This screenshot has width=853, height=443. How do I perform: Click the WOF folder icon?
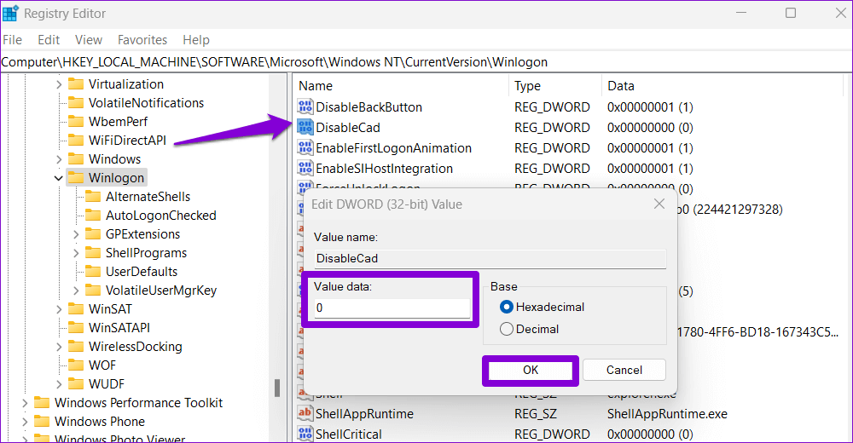pos(76,365)
